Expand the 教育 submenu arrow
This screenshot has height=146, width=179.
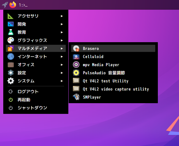point(62,32)
